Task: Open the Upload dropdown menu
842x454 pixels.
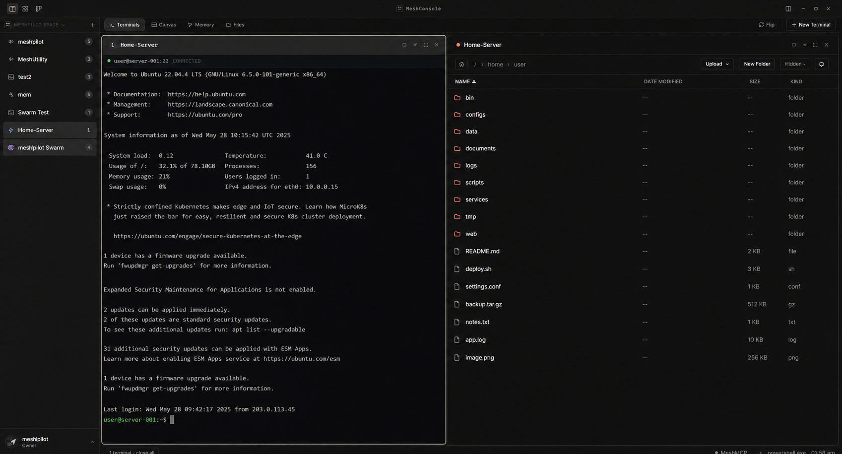Action: tap(717, 64)
